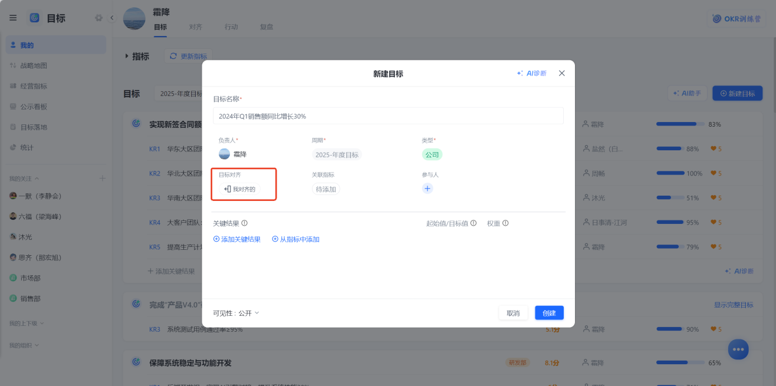Open followed user 一默（李静会）
The image size is (776, 386).
pyautogui.click(x=35, y=196)
